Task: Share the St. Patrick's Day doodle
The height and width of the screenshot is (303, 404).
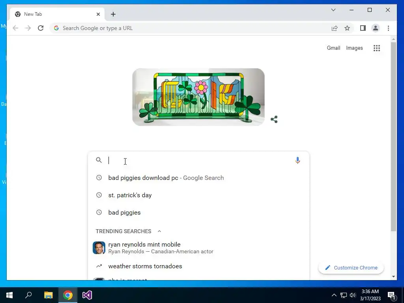Action: (x=274, y=119)
